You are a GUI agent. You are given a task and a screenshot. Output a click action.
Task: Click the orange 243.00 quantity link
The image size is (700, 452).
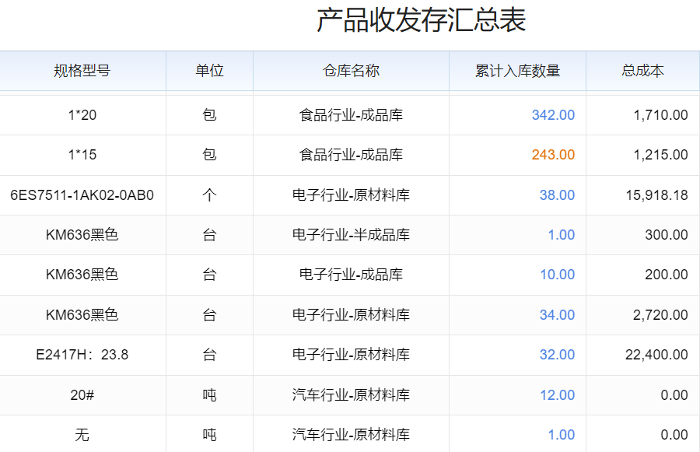click(553, 155)
